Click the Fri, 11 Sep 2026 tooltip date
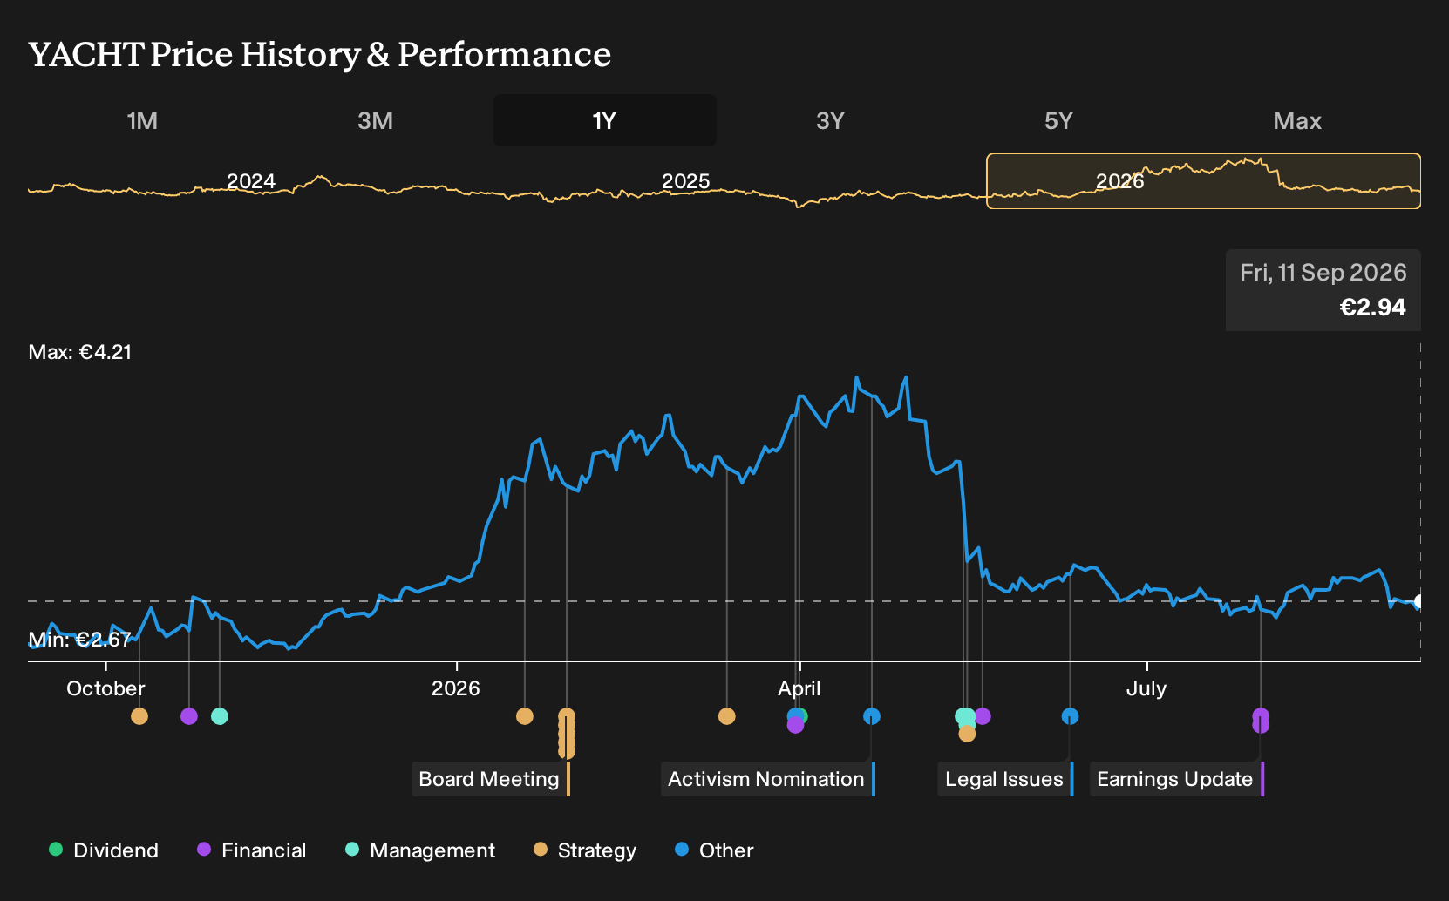Screen dimensions: 1449x901 (x=1323, y=273)
